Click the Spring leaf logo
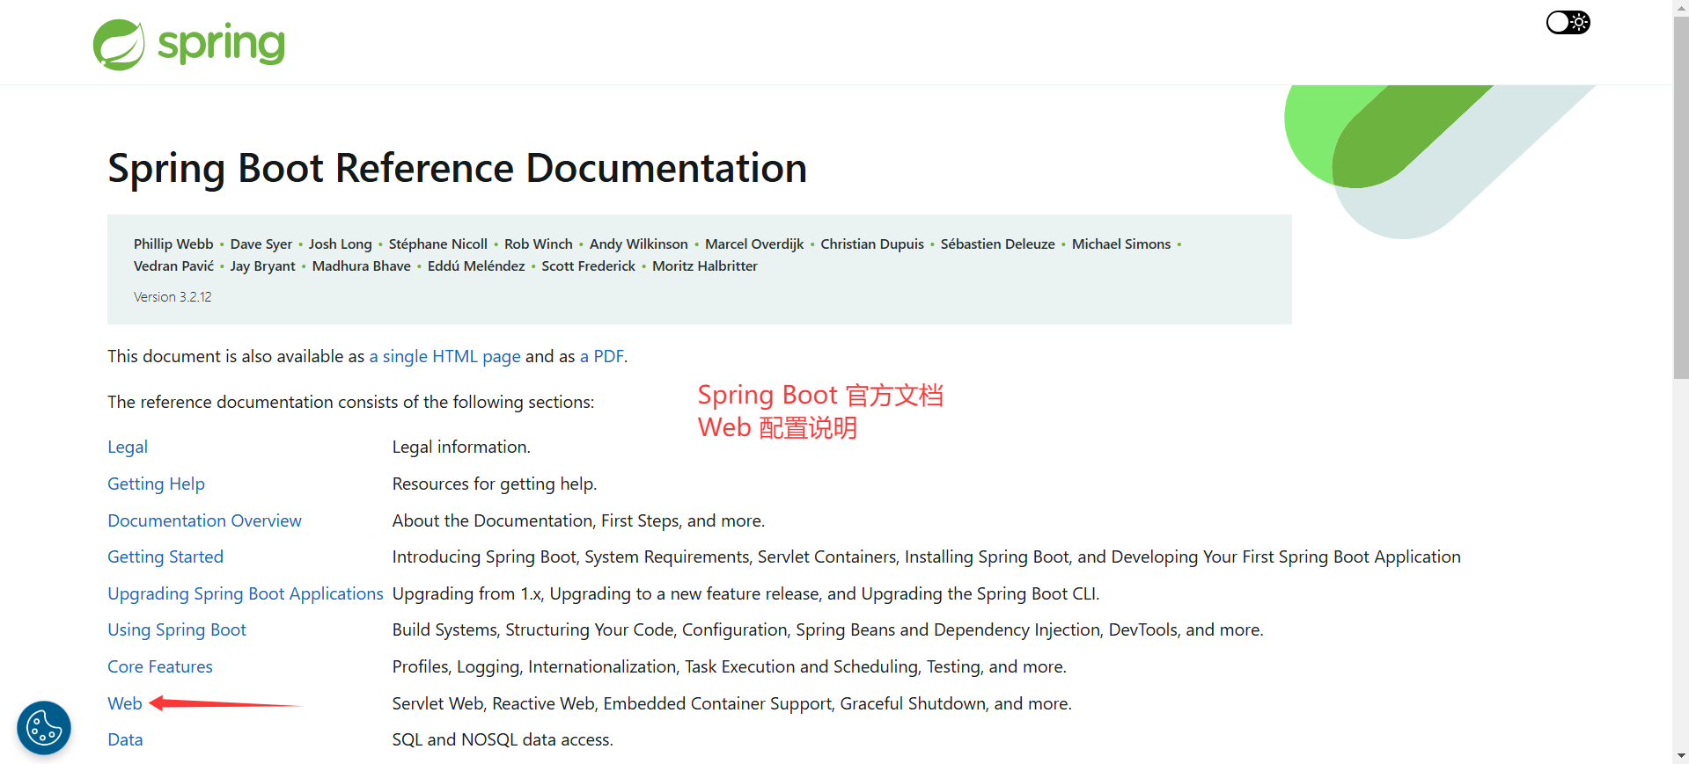Viewport: 1689px width, 764px height. 119,45
